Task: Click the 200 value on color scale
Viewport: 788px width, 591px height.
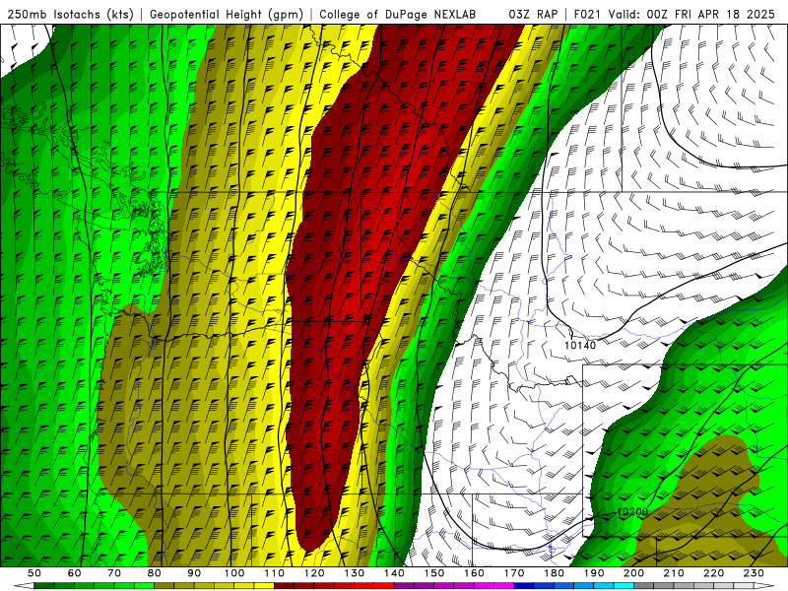Action: click(634, 573)
